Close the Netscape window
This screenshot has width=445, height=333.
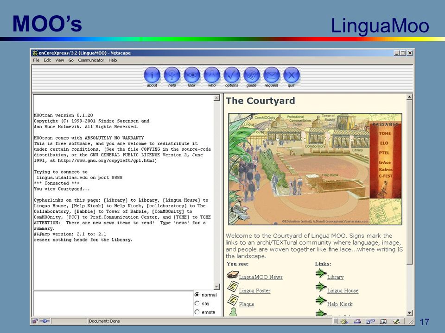point(410,53)
